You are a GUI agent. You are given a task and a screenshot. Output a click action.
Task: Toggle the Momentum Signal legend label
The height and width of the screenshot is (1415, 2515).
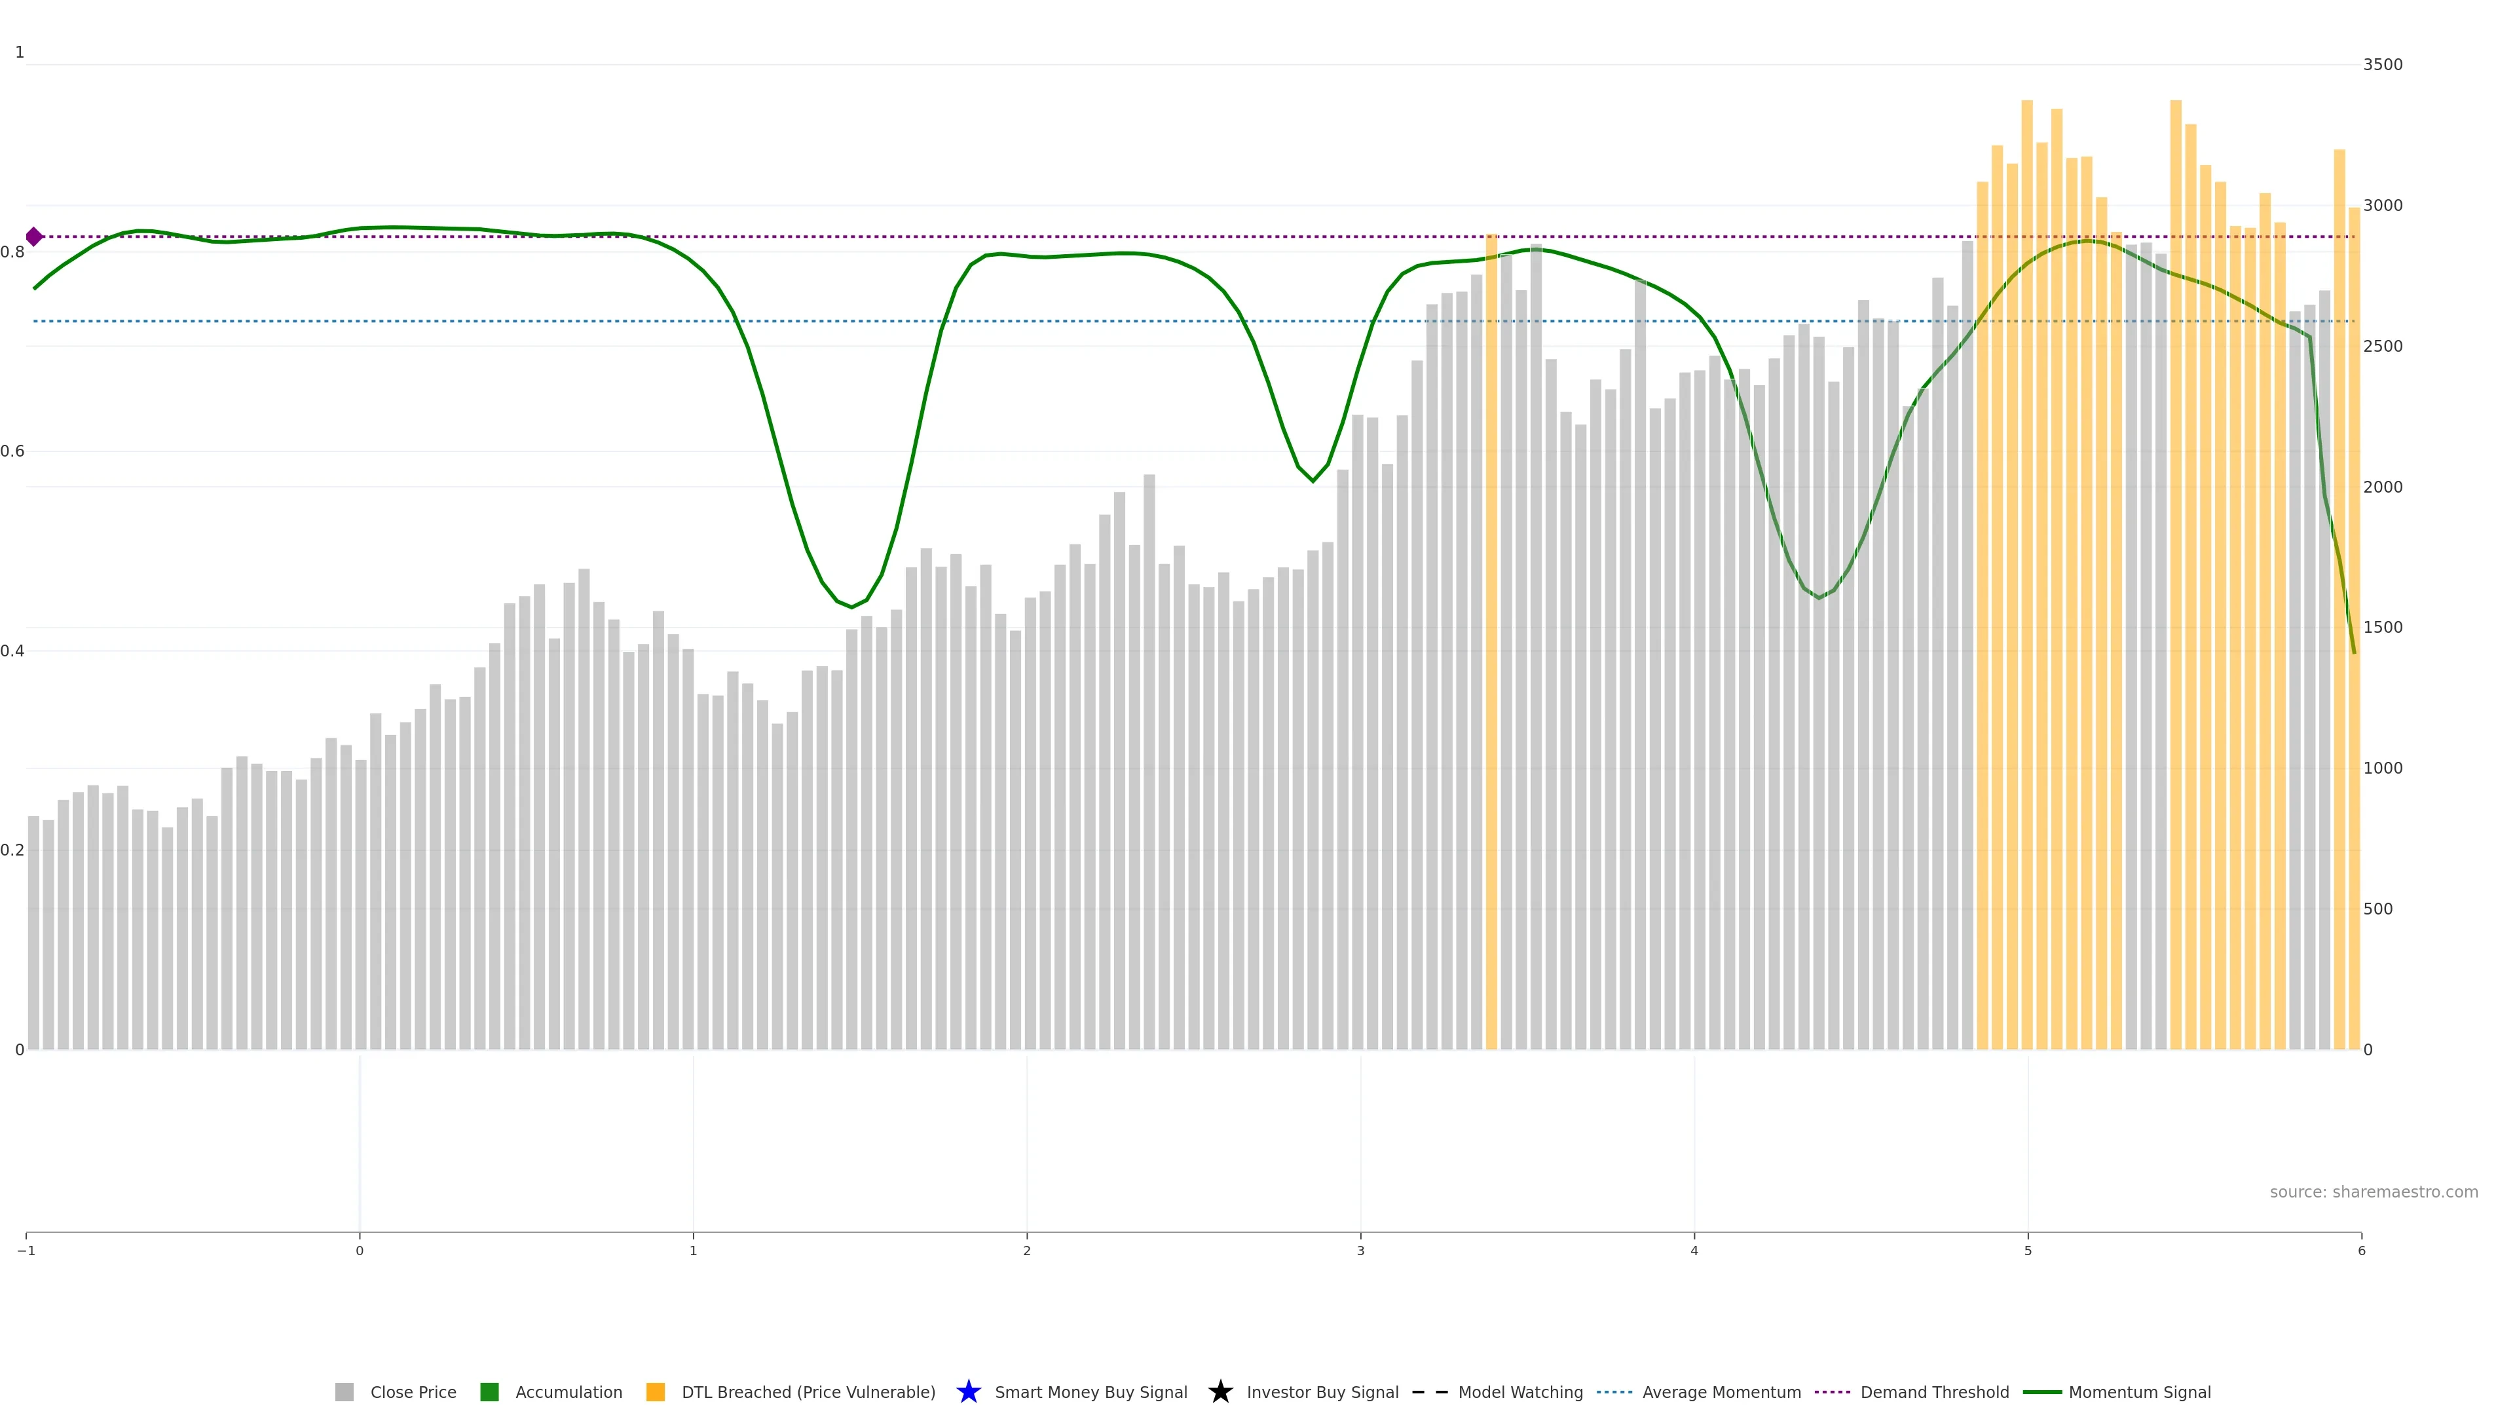pyautogui.click(x=2139, y=1391)
